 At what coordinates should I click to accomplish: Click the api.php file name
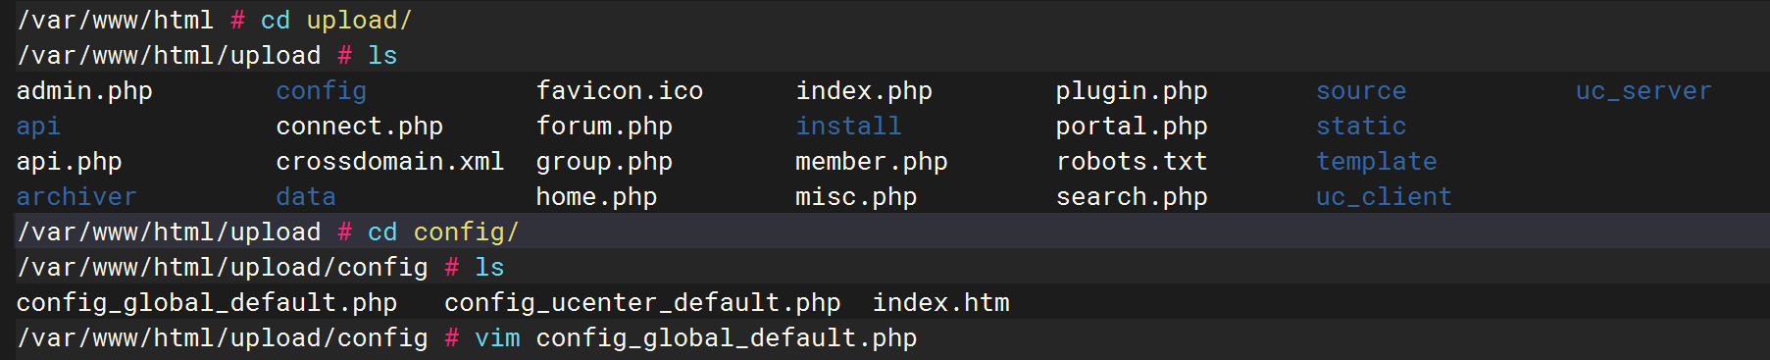coord(70,162)
